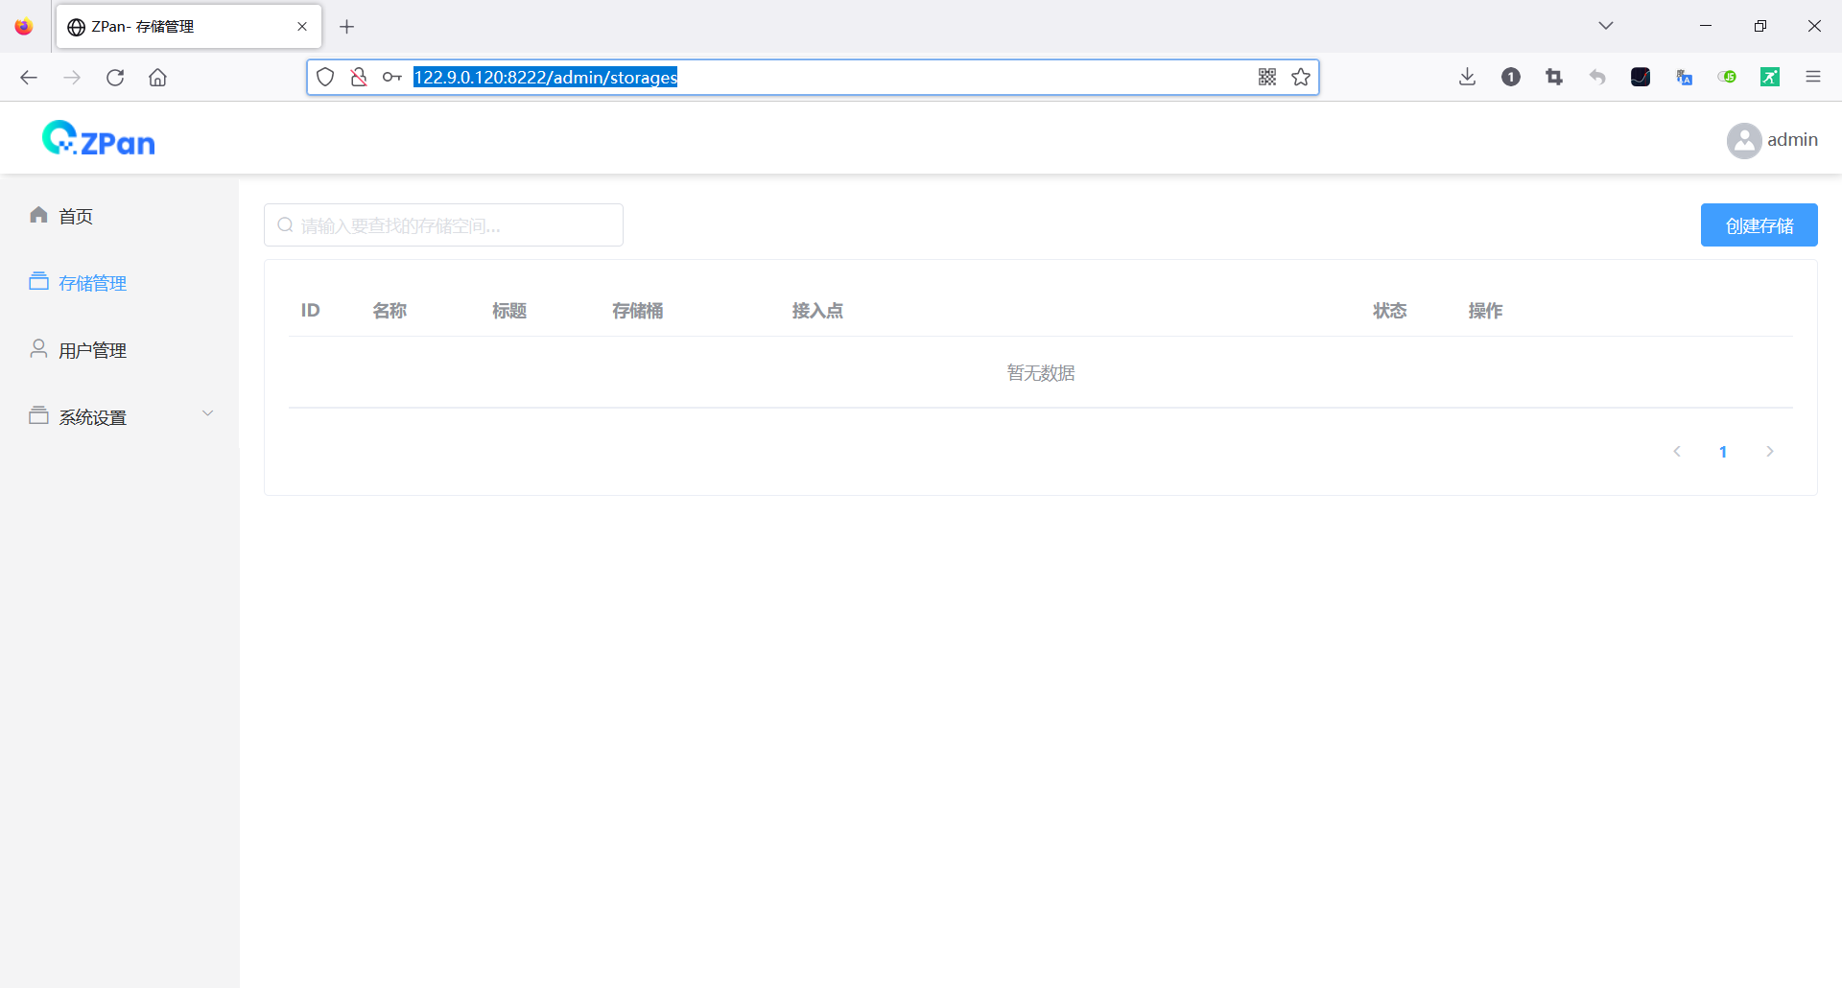Open the screenshot crop extension
The width and height of the screenshot is (1842, 988).
(x=1554, y=77)
